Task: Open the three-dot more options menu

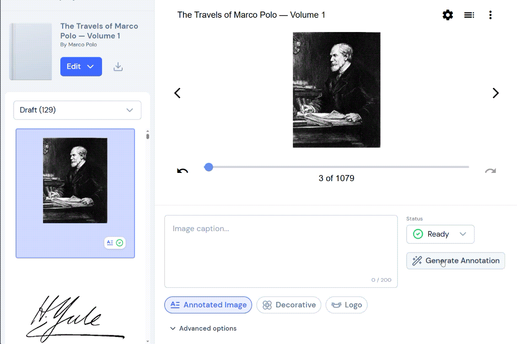Action: coord(490,15)
